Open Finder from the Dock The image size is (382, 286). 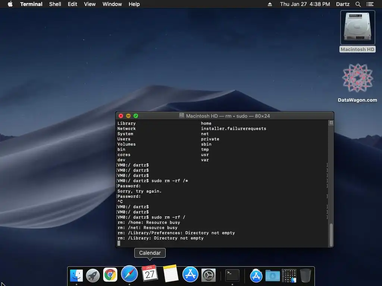tap(76, 276)
